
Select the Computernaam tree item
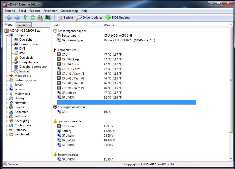coord(30,44)
